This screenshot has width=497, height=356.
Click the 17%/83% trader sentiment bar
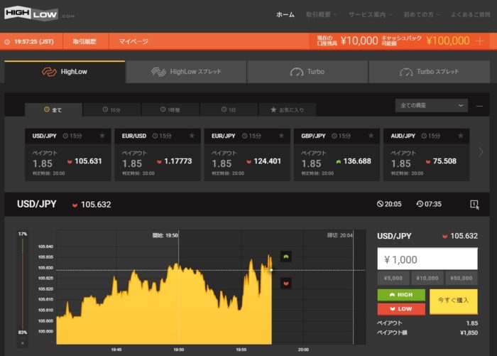tap(23, 283)
